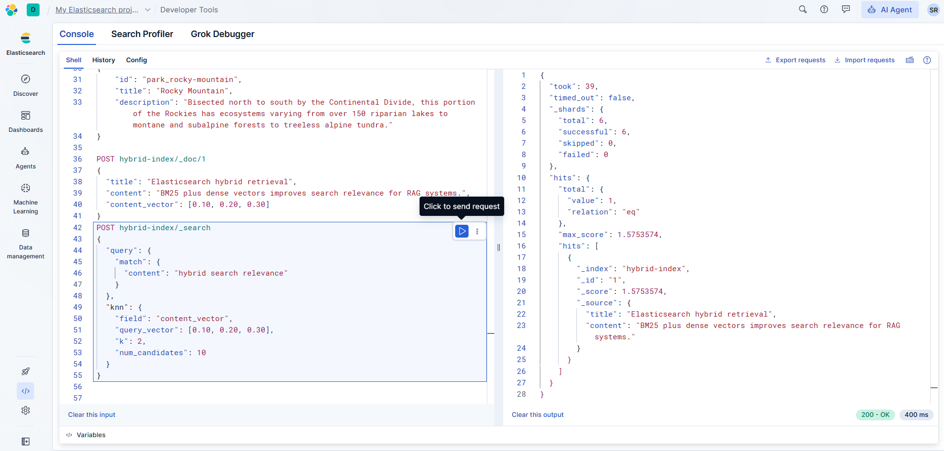Open the My Elasticsearch project breadcrumb link
Screen dimensions: 944x451
point(97,10)
